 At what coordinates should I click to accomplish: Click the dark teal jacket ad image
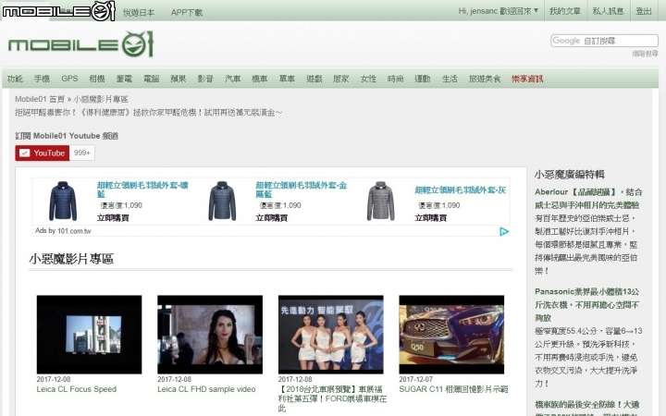tap(222, 201)
